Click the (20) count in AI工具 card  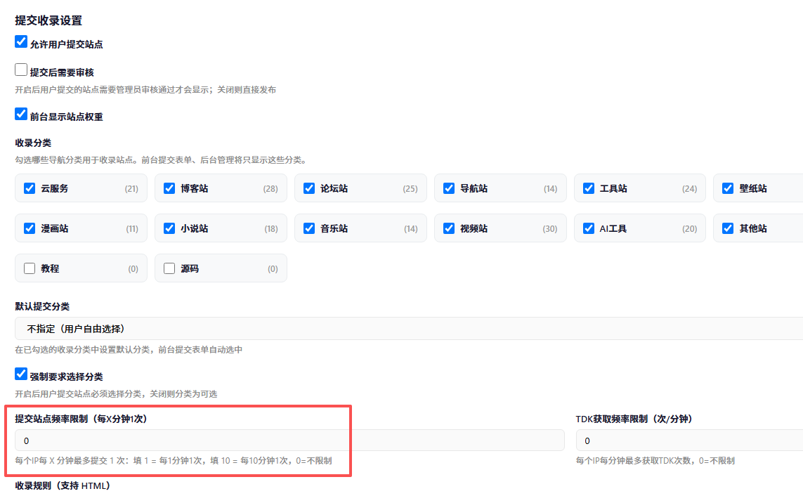click(x=689, y=229)
